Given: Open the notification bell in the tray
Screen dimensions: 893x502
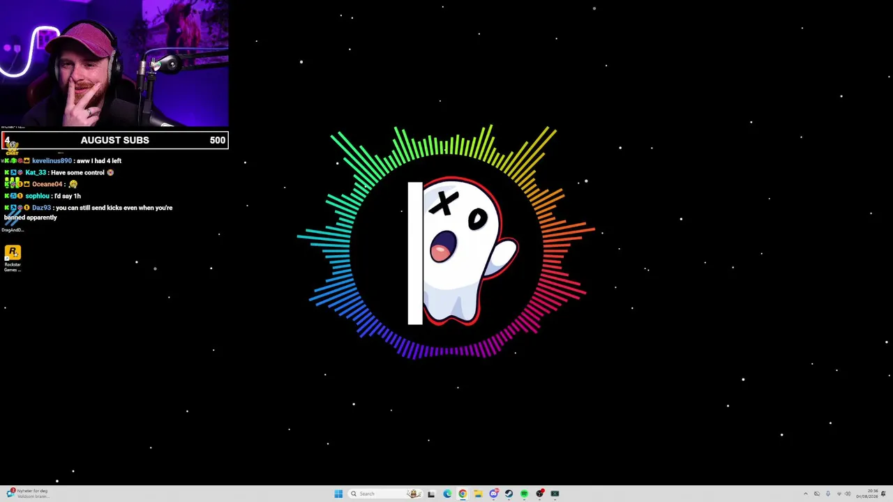Looking at the screenshot, I should (884, 494).
